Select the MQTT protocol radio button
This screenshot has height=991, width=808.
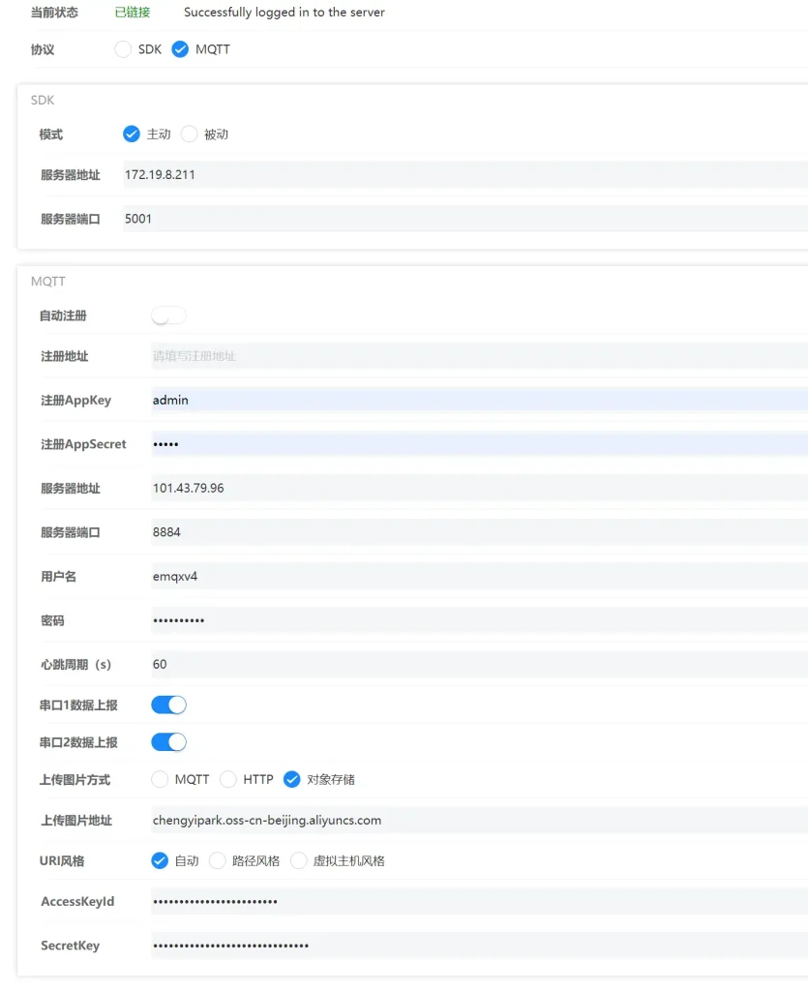click(x=179, y=48)
